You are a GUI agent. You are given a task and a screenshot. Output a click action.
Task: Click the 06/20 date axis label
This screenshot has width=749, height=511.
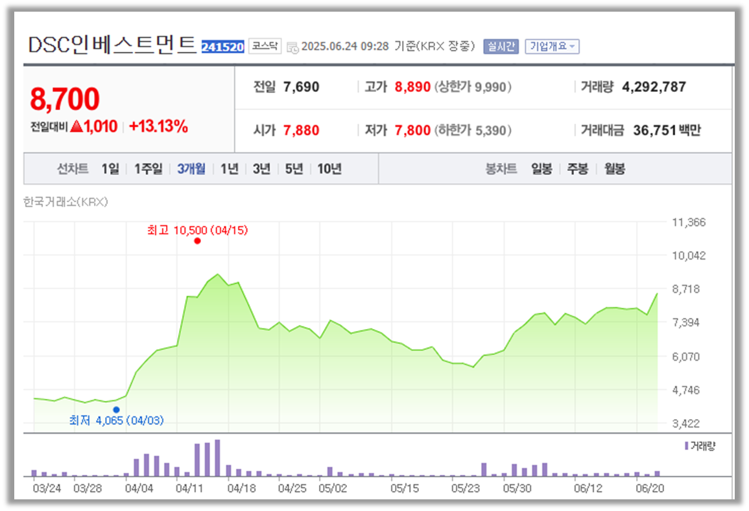[650, 488]
